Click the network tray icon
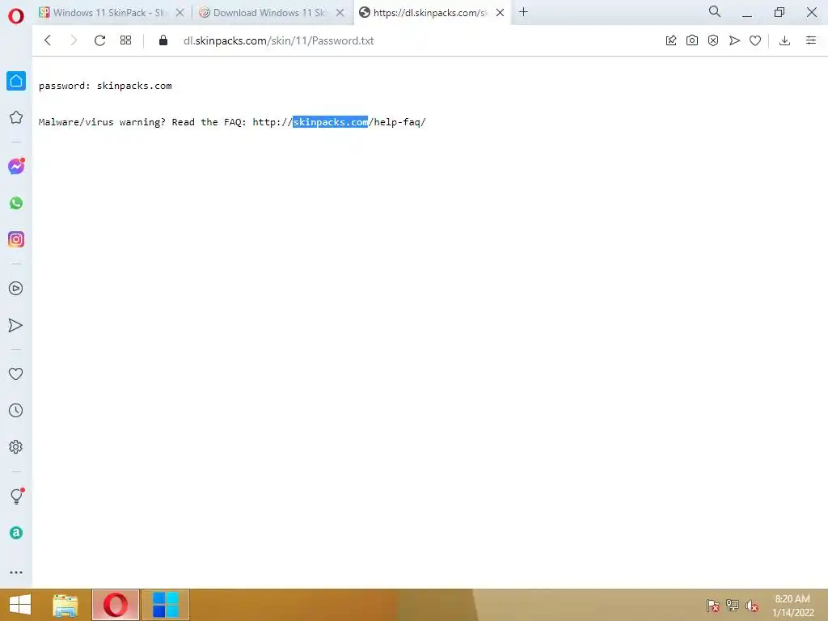This screenshot has height=621, width=828. (x=733, y=606)
